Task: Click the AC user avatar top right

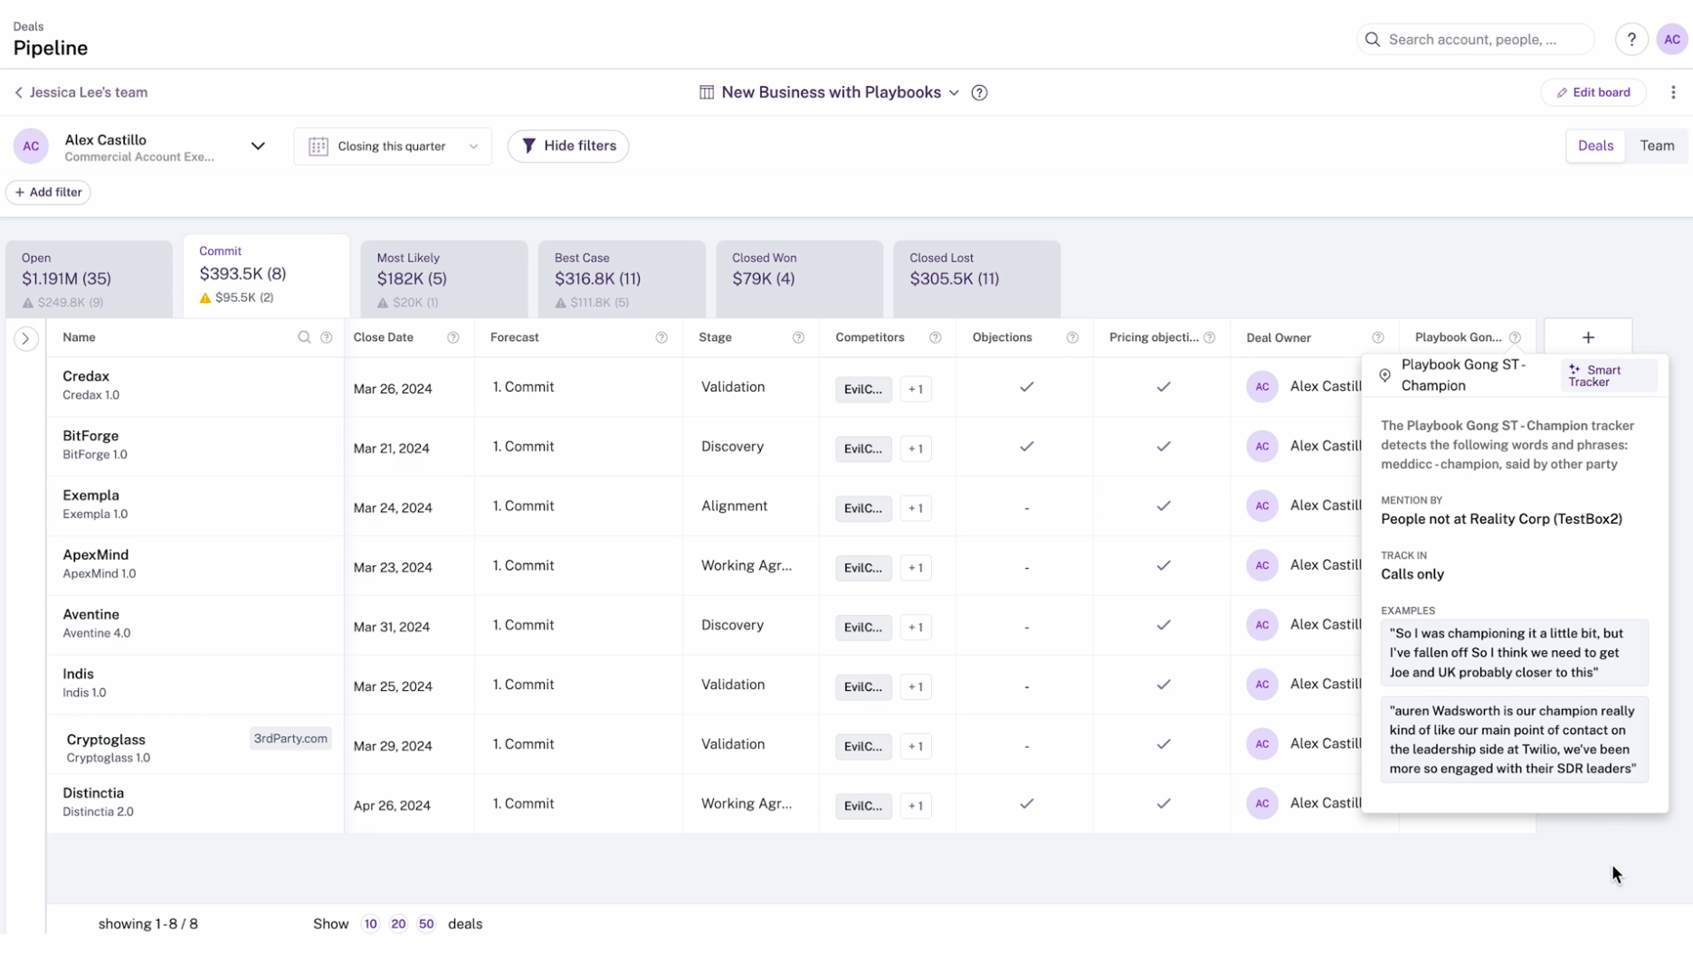Action: coord(1671,40)
